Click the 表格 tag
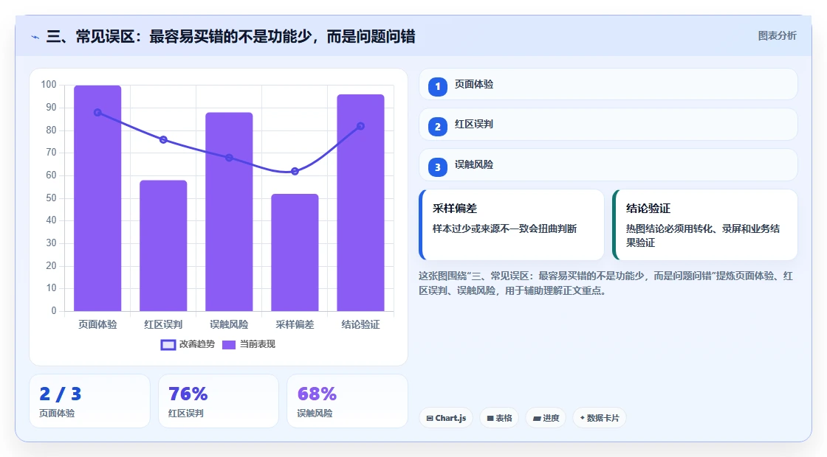 499,418
